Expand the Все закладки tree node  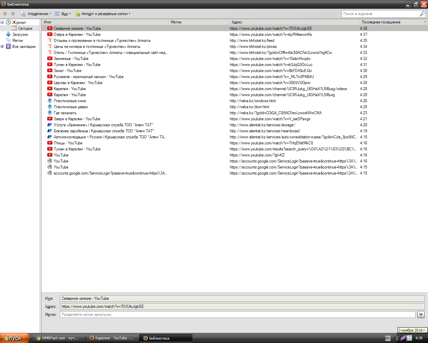(x=2, y=47)
